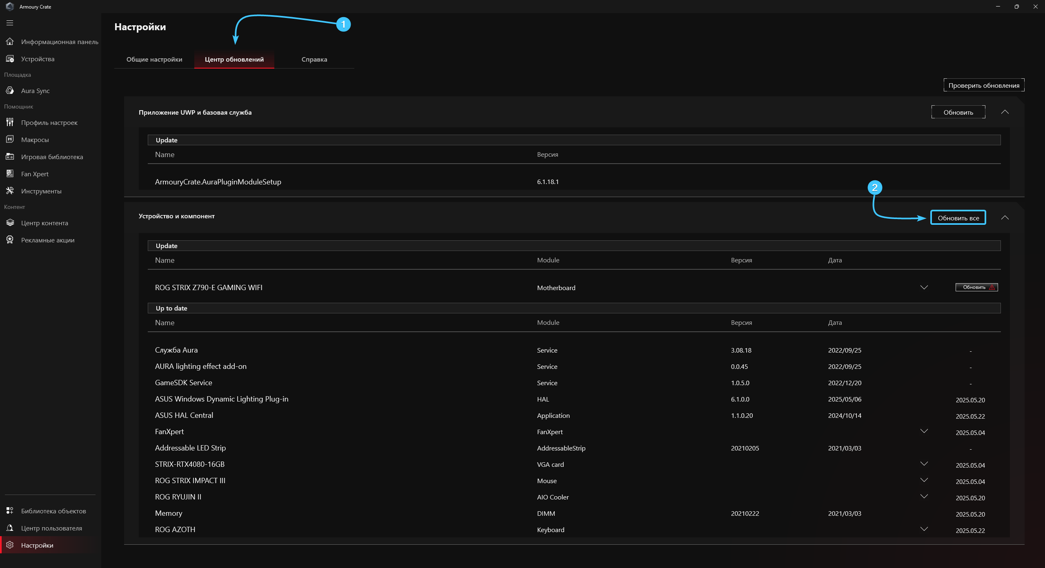Expand STRIX-RTX4080-16GB row chevron
Viewport: 1045px width, 568px height.
point(924,464)
